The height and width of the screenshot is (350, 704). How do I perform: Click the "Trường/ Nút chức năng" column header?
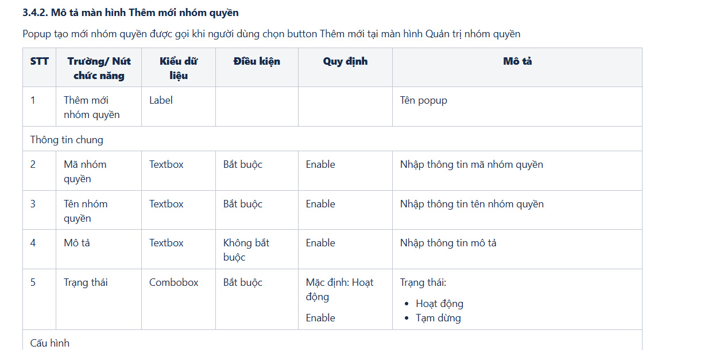(99, 68)
